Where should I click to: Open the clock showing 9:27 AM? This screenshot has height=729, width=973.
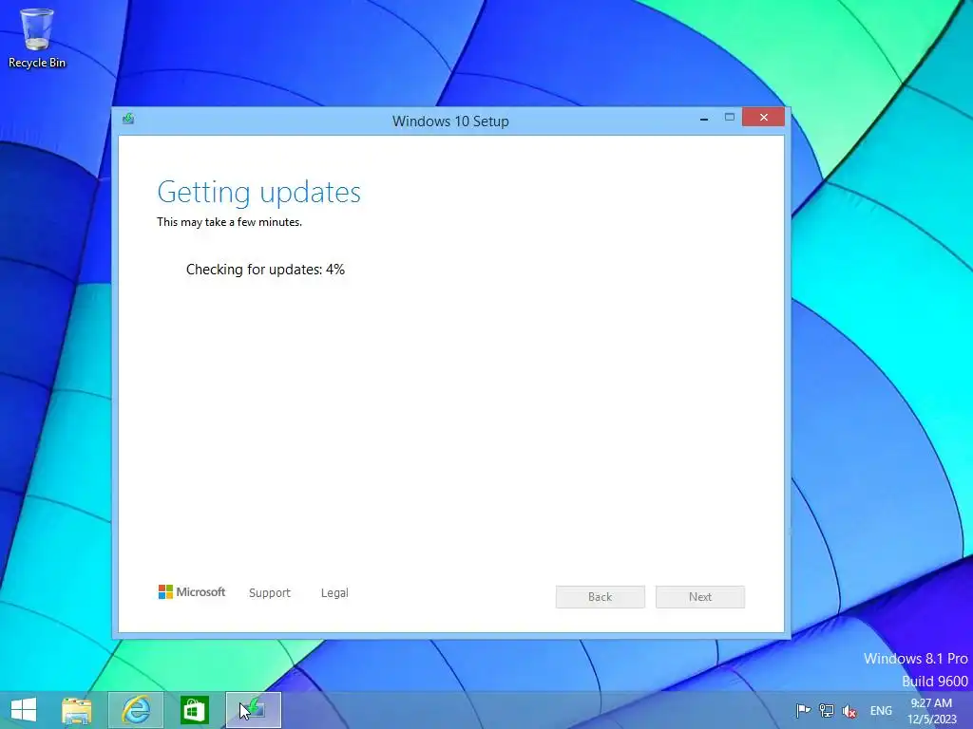(932, 711)
